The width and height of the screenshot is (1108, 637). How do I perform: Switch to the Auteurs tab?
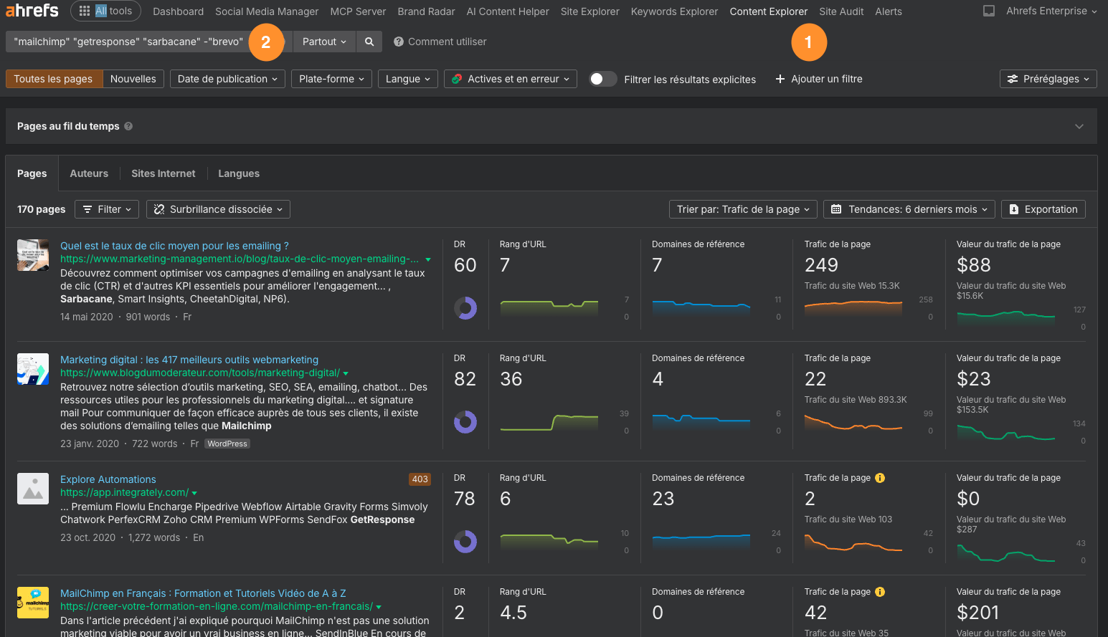coord(89,173)
